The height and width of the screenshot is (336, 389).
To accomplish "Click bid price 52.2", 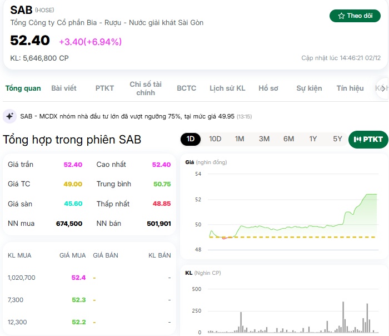I will point(79,322).
